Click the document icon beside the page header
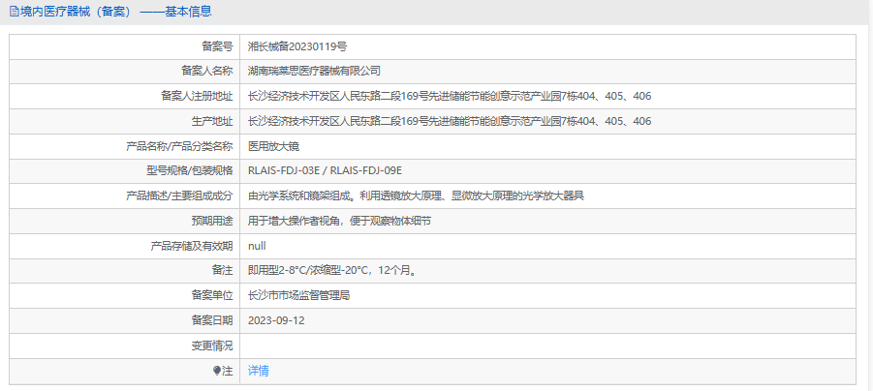This screenshot has width=873, height=391. 14,11
